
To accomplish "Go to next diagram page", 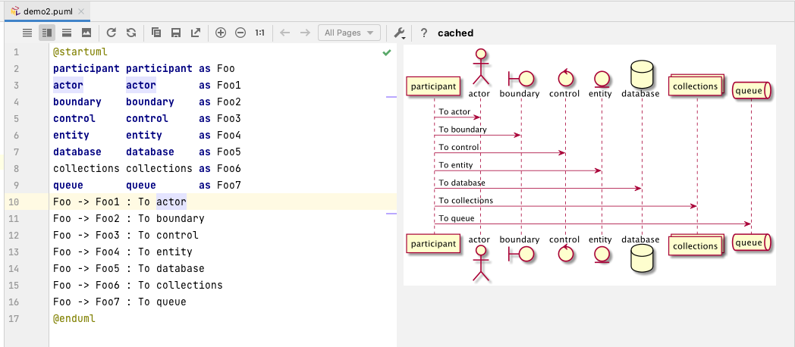I will pos(305,33).
